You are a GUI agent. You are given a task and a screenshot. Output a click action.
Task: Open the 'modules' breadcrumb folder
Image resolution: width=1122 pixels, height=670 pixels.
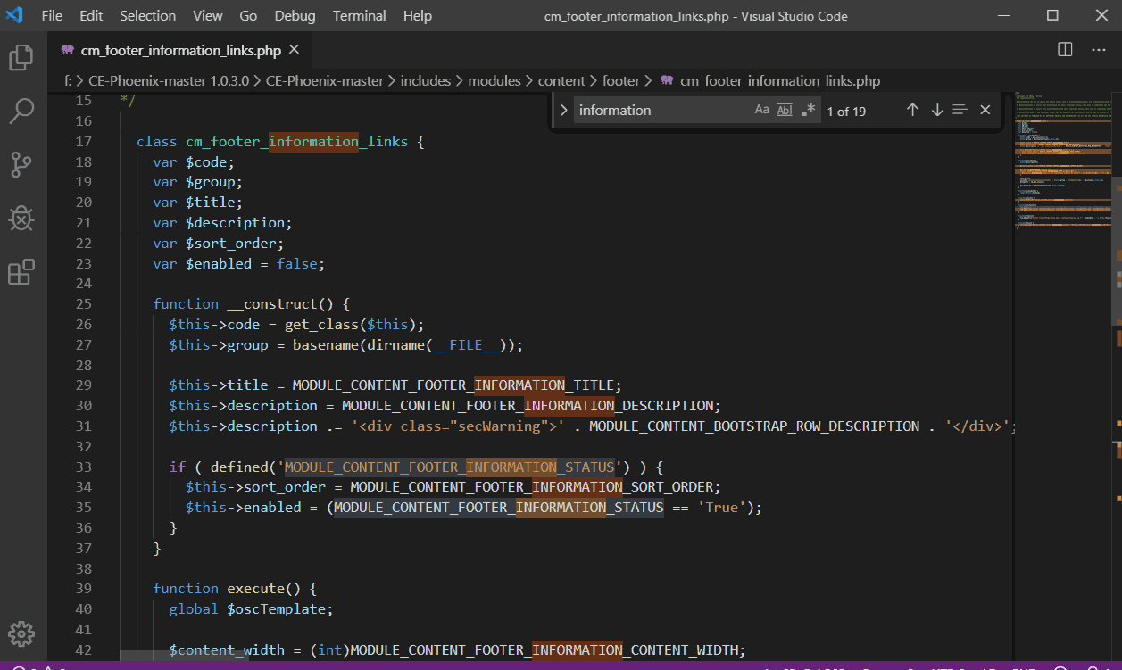tap(495, 80)
